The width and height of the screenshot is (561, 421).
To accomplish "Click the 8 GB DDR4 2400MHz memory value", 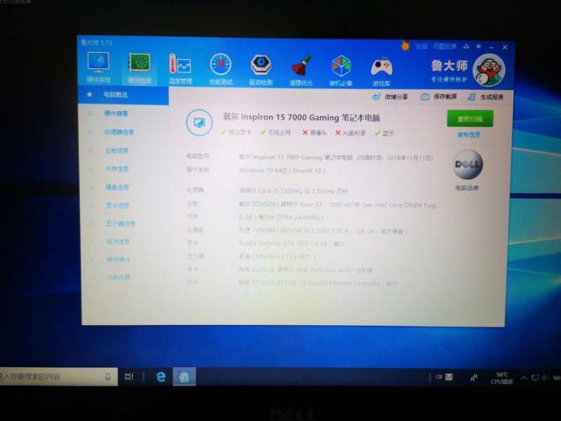I will pyautogui.click(x=281, y=217).
